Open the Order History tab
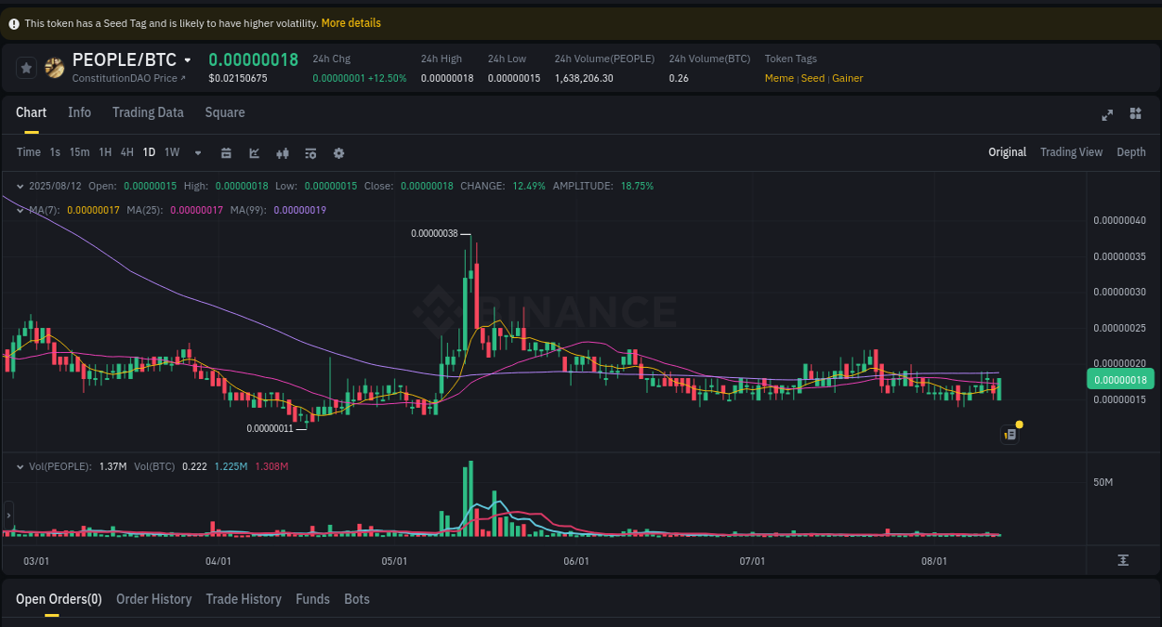1162x627 pixels. coord(153,599)
